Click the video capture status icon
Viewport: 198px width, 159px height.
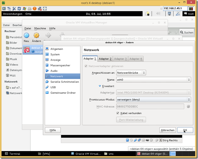147,140
